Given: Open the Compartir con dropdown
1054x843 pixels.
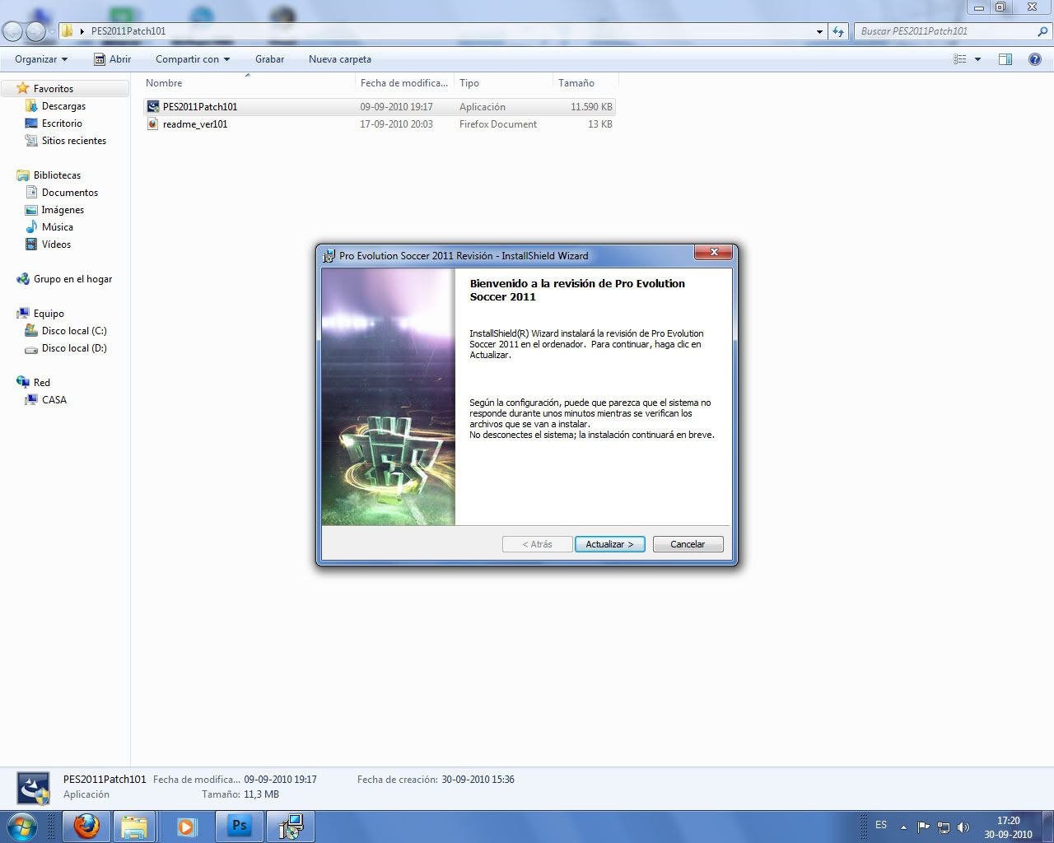Looking at the screenshot, I should pyautogui.click(x=193, y=59).
